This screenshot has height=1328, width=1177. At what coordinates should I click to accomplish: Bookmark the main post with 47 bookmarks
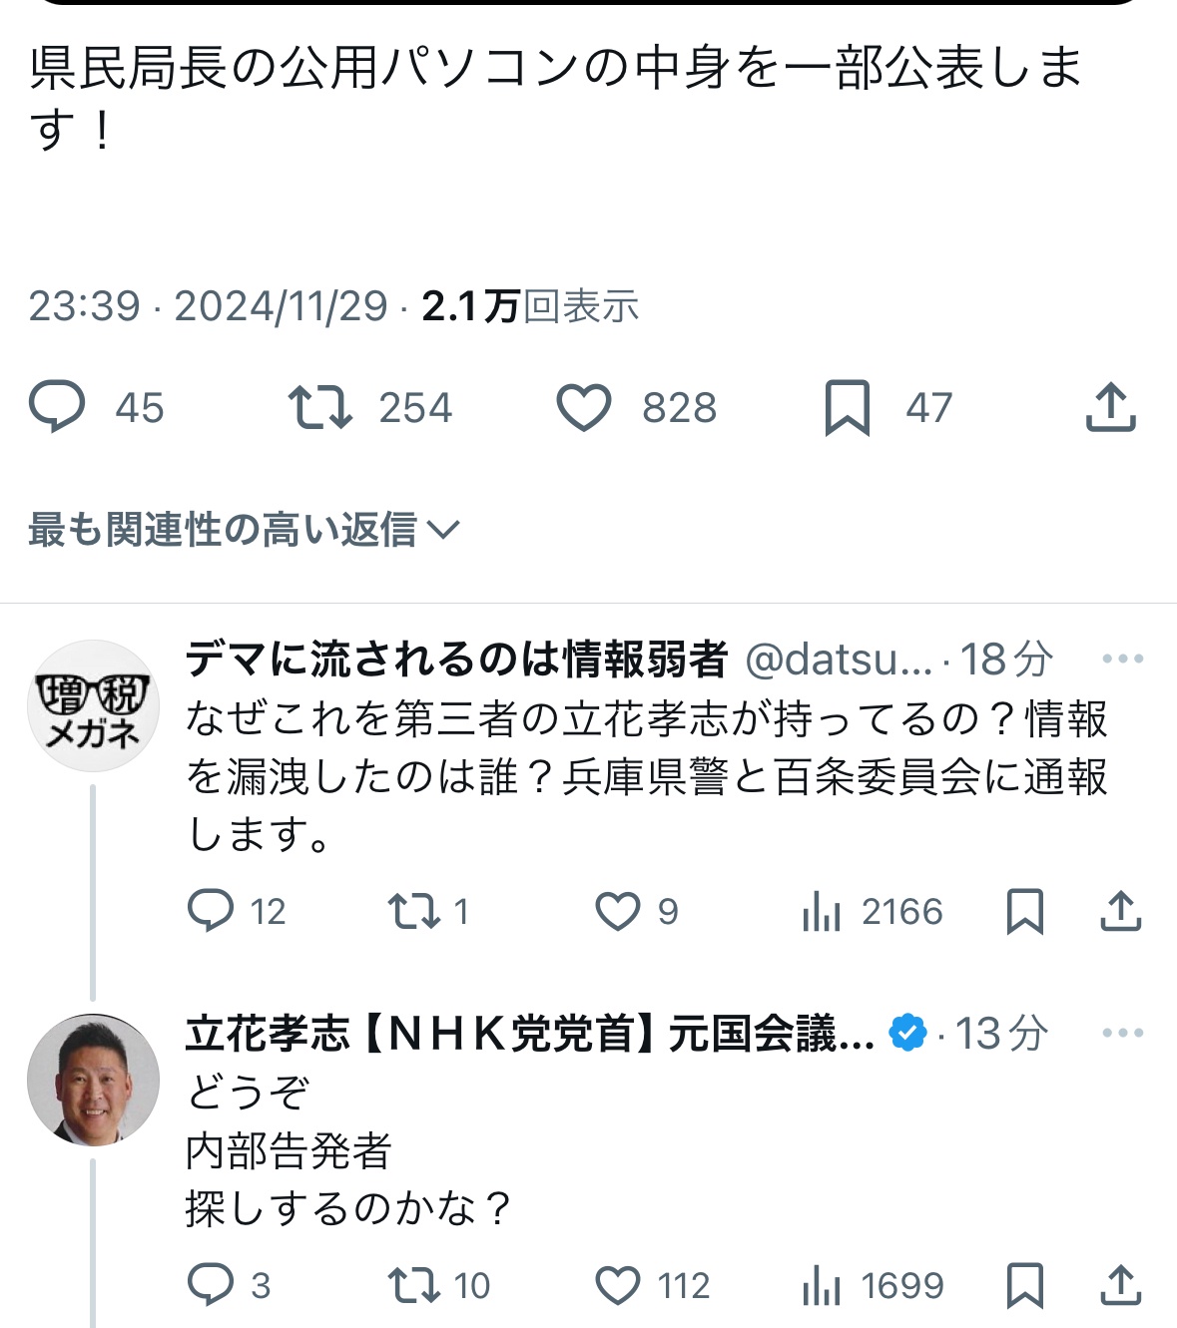pos(847,407)
